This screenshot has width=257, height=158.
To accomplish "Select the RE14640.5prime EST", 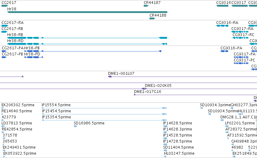I will (x=2, y=114).
